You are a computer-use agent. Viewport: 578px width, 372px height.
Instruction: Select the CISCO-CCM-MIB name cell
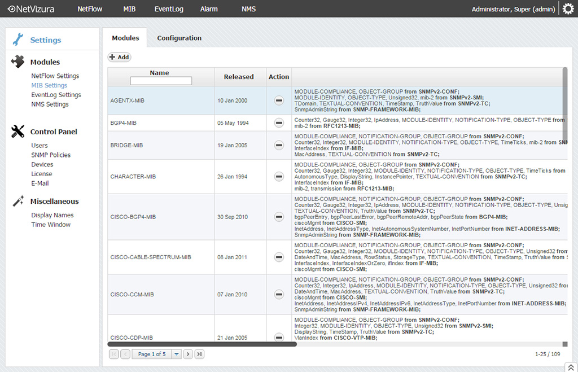161,294
